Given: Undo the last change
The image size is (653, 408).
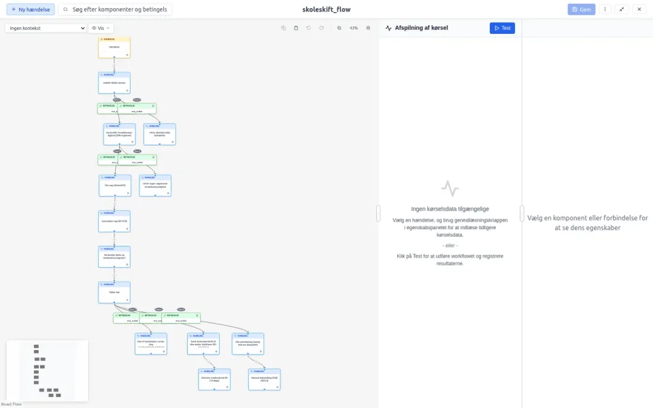Looking at the screenshot, I should click(309, 28).
